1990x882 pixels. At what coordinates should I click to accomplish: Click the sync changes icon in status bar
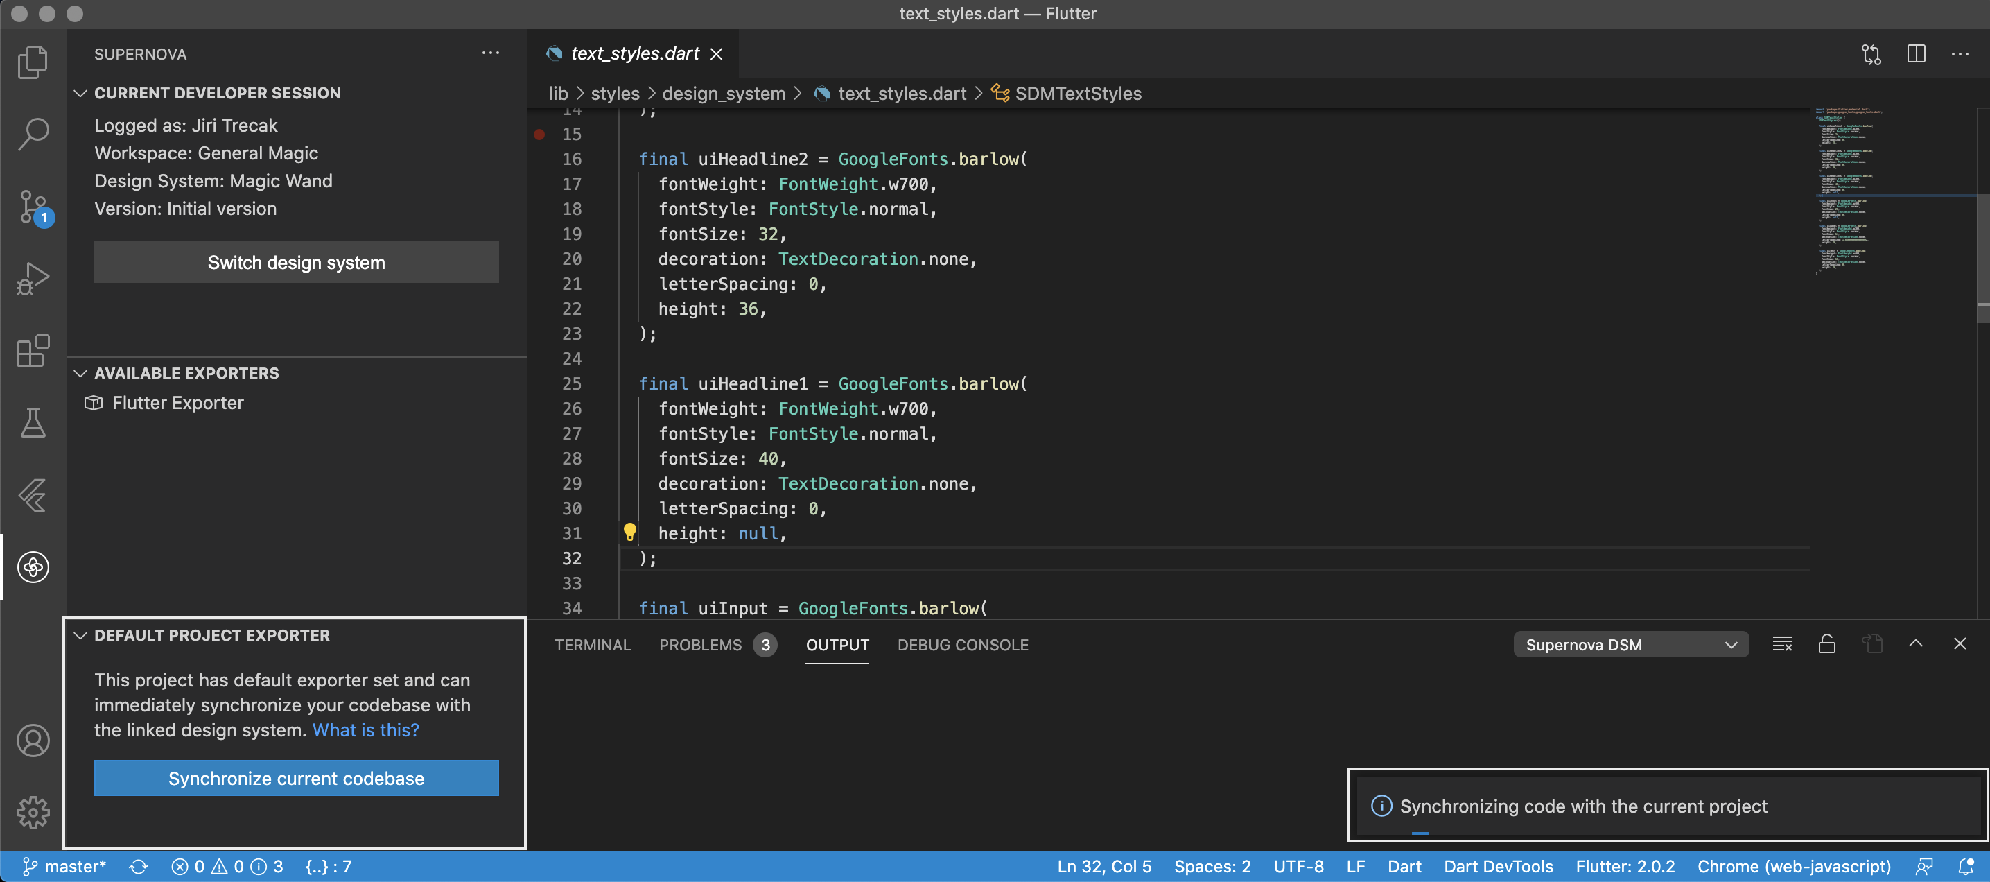tap(138, 867)
